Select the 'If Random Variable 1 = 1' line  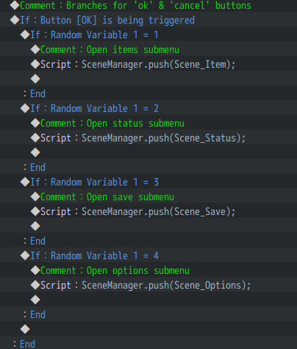[x=148, y=35]
